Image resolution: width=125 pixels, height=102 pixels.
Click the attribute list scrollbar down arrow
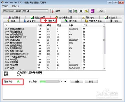[x=104, y=69]
